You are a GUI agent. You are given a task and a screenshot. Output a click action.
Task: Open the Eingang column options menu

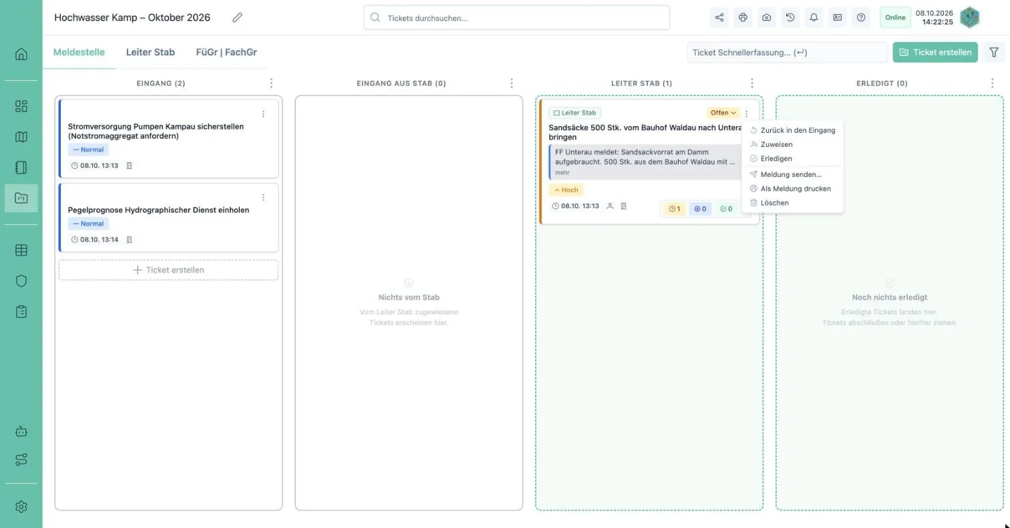tap(271, 83)
